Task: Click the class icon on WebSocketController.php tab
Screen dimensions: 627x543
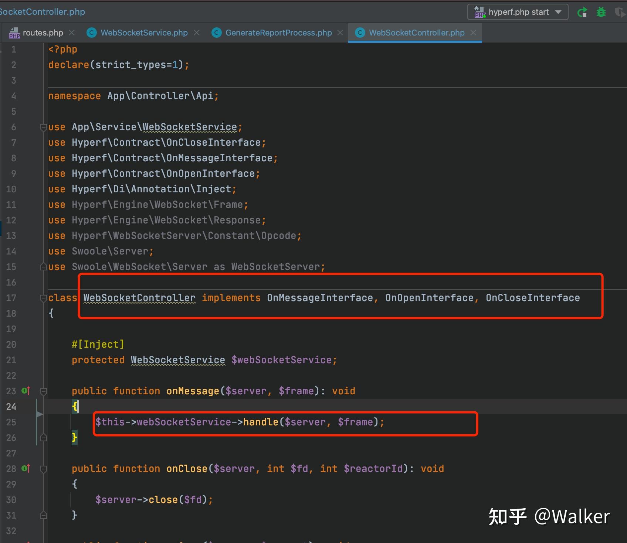Action: [x=359, y=33]
